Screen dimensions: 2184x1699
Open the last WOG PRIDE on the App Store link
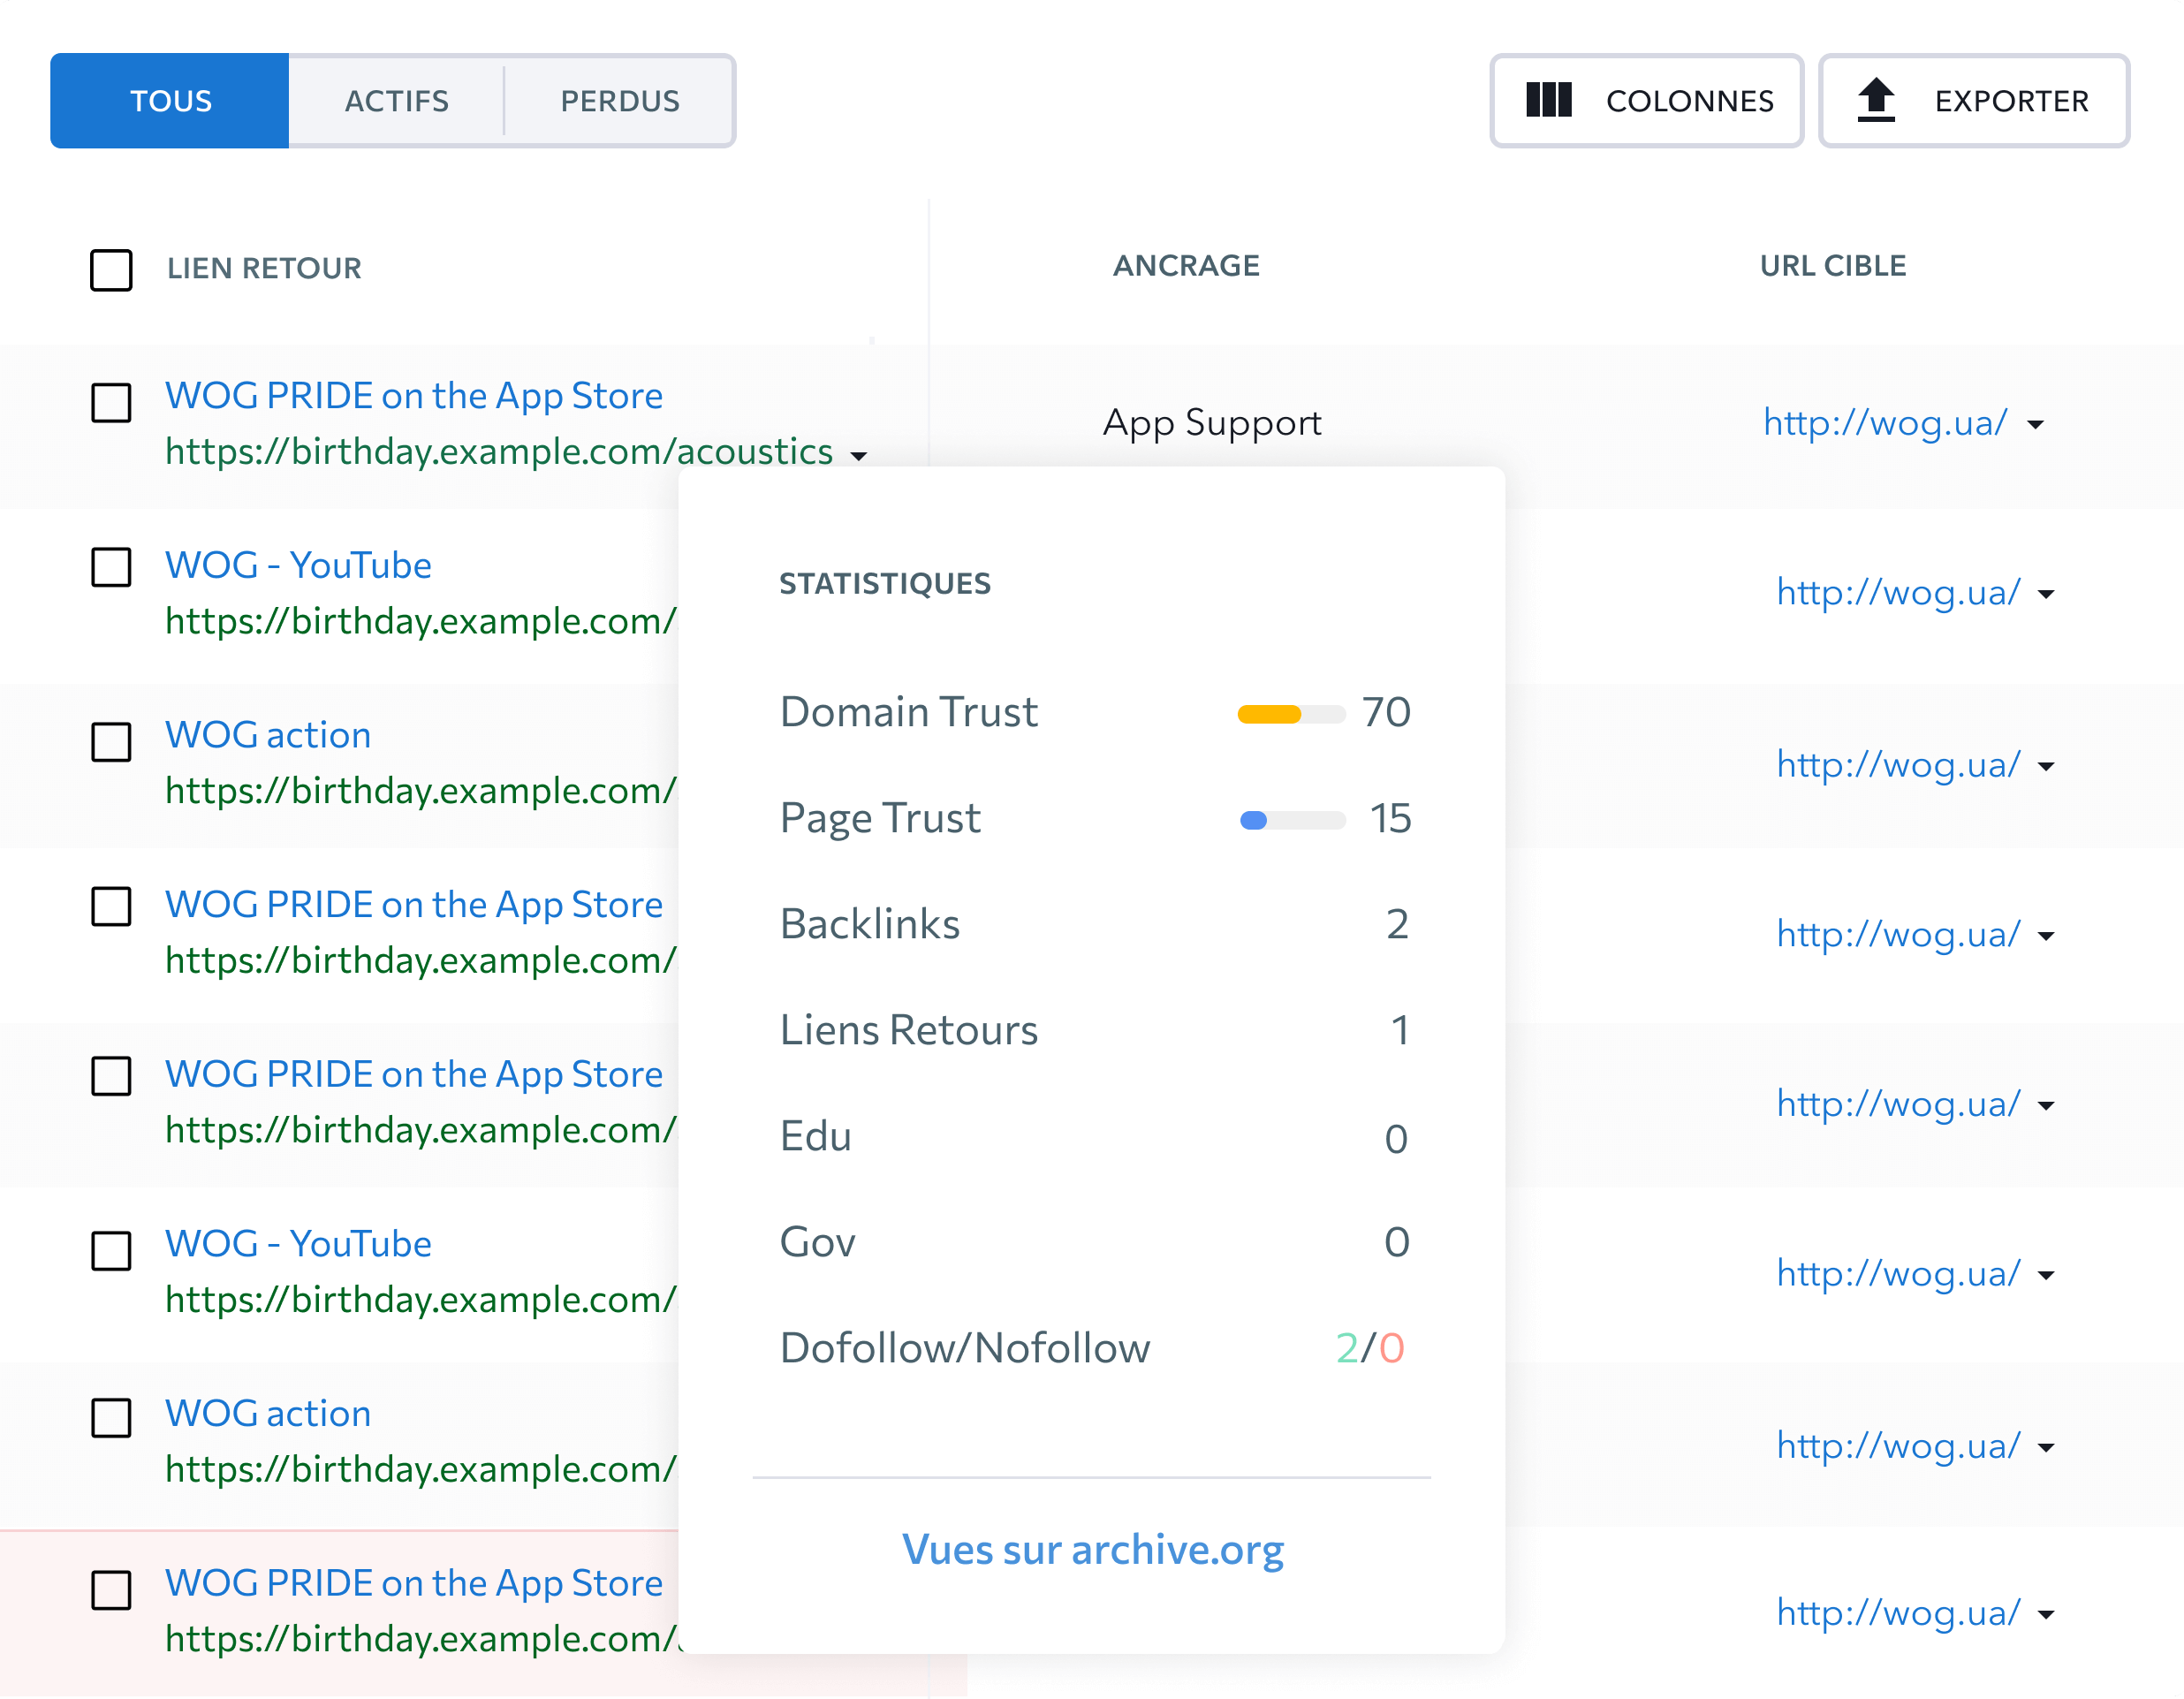click(x=414, y=1583)
